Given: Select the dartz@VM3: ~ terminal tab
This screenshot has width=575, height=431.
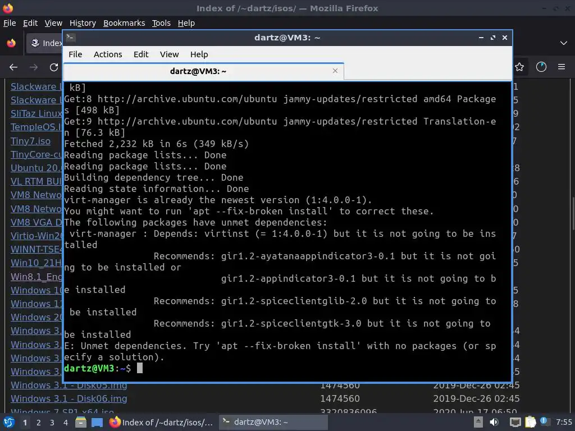Looking at the screenshot, I should pyautogui.click(x=203, y=71).
